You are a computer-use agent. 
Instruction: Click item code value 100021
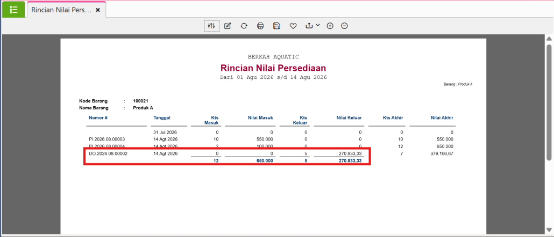[x=140, y=101]
